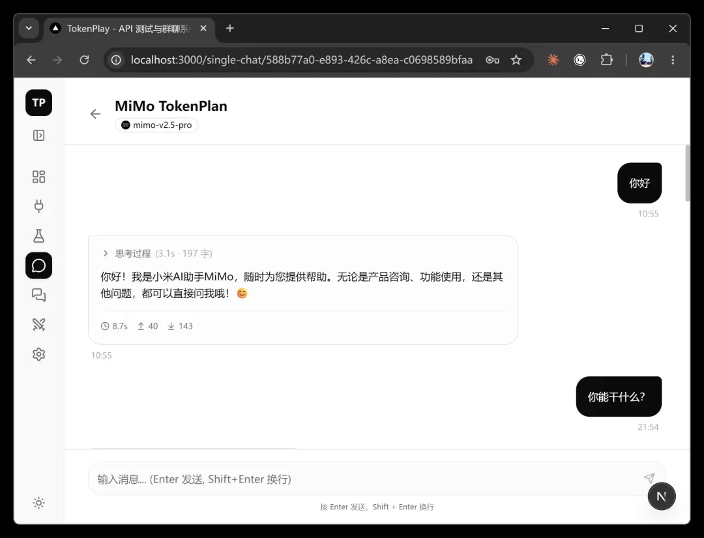Focus the message input field

(376, 479)
